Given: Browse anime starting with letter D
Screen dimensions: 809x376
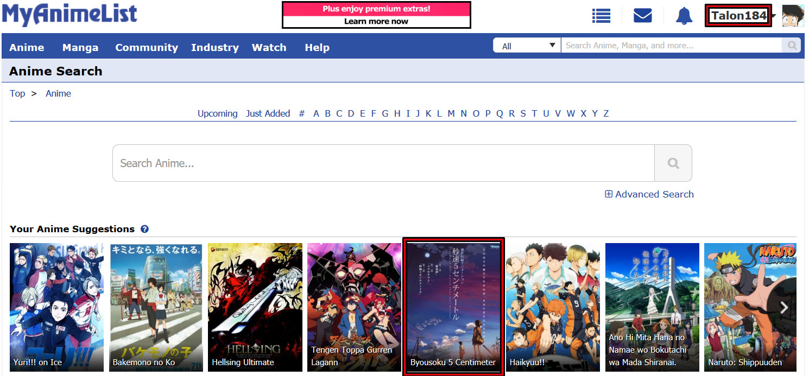Looking at the screenshot, I should tap(351, 113).
